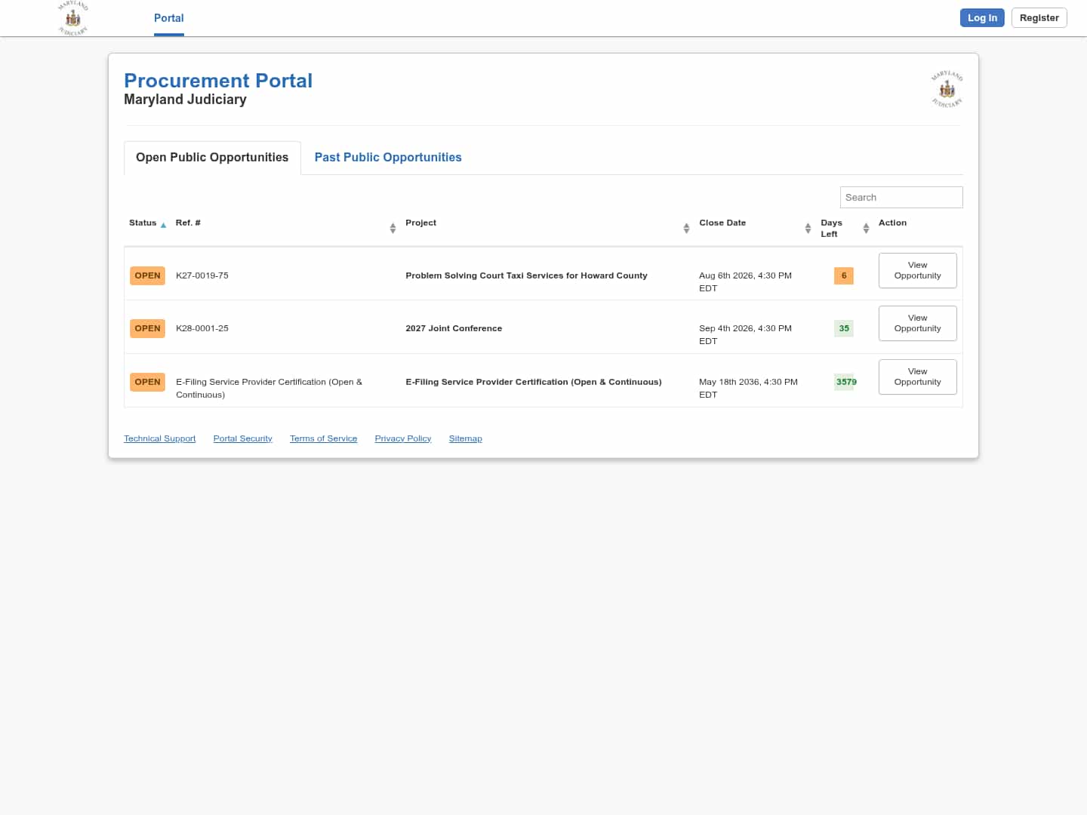Image resolution: width=1087 pixels, height=815 pixels.
Task: Click the Maryland Judiciary seal beside the portal title
Action: pyautogui.click(x=947, y=90)
